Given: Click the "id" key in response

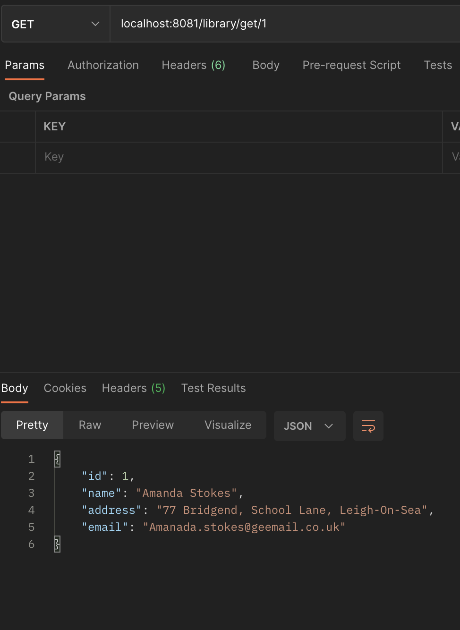Looking at the screenshot, I should 95,476.
